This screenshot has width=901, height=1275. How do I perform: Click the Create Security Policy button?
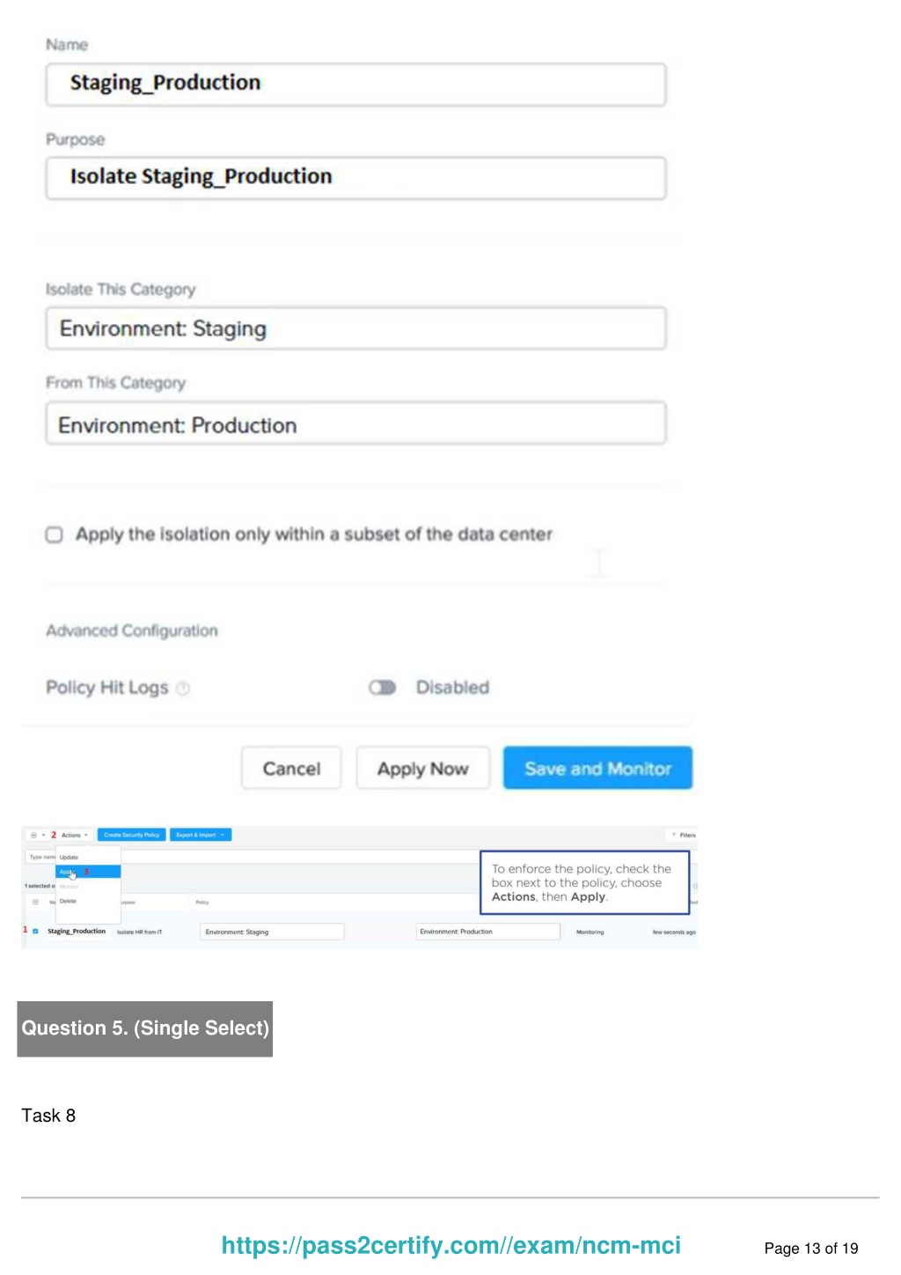[x=131, y=835]
